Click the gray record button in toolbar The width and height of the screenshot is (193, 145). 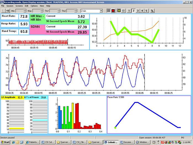point(108,10)
